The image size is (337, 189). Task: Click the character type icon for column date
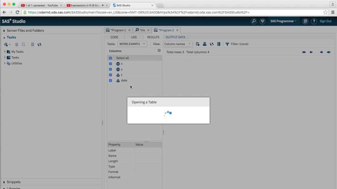pyautogui.click(x=118, y=81)
